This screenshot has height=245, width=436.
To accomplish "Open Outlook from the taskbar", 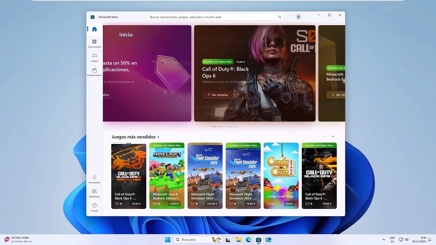I will pyautogui.click(x=269, y=240).
